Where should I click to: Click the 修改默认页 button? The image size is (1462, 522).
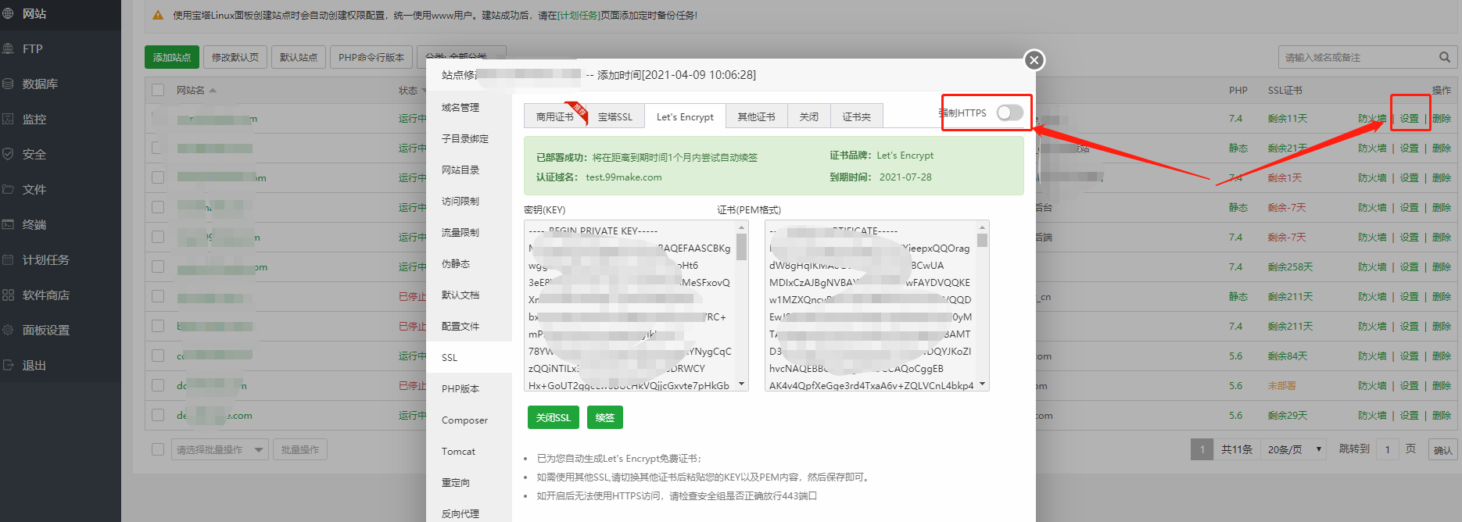tap(235, 57)
